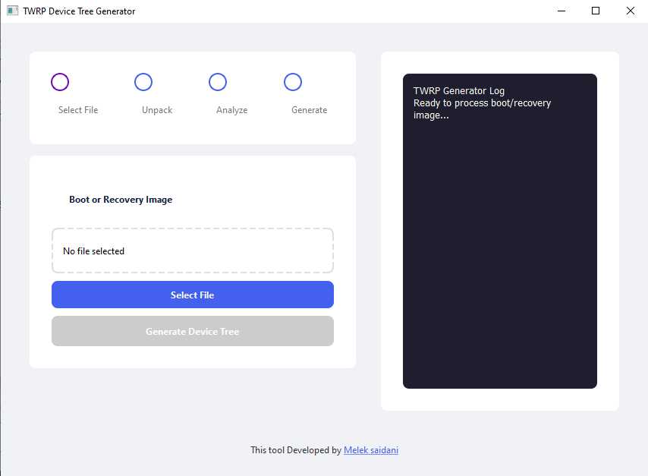Select the Generate stage label
The image size is (648, 476).
pos(309,109)
